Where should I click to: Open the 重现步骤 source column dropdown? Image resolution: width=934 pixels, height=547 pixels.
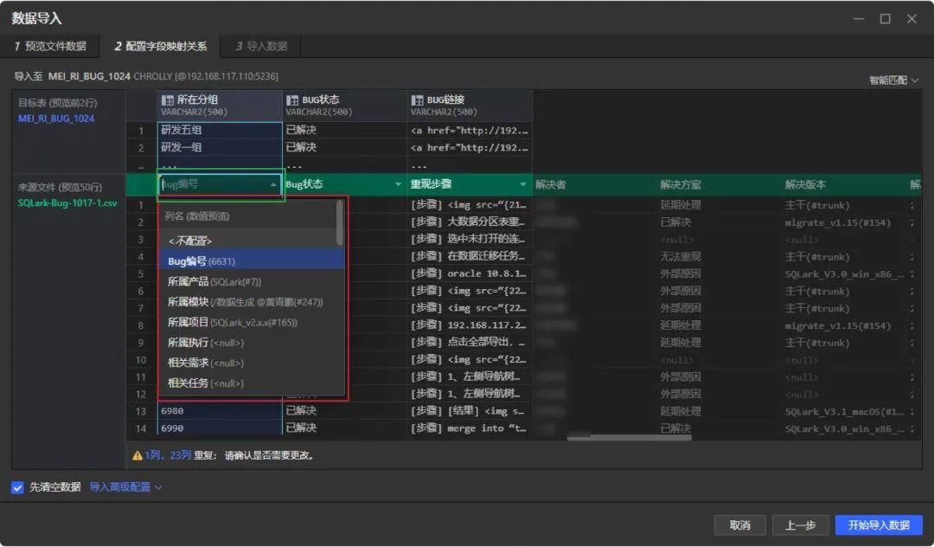coord(522,184)
